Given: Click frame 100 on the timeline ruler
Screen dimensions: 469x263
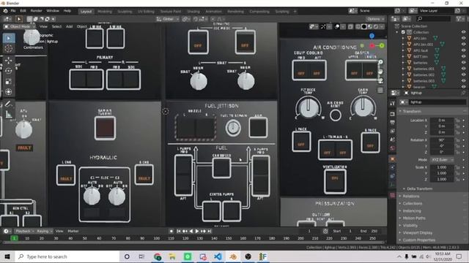Looking at the screenshot, I should (156, 238).
